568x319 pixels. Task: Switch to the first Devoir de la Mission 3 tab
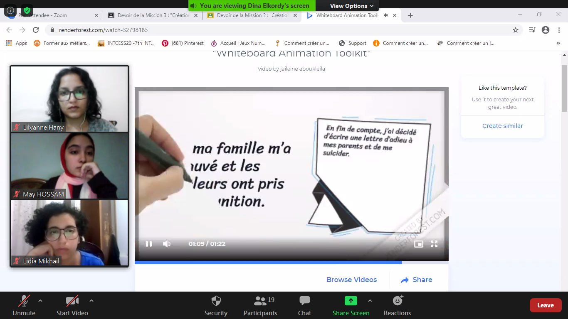[x=149, y=15]
